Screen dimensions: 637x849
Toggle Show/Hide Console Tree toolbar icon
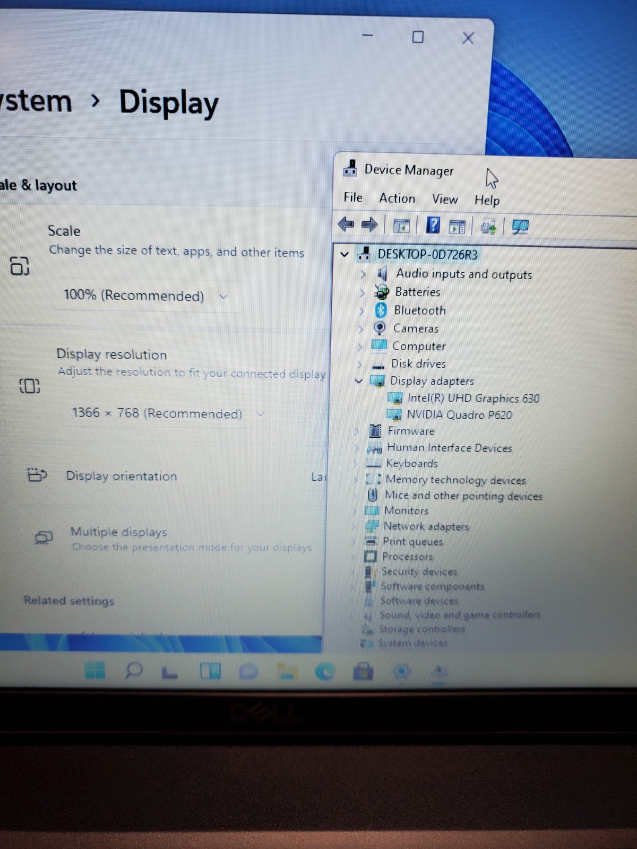point(402,226)
